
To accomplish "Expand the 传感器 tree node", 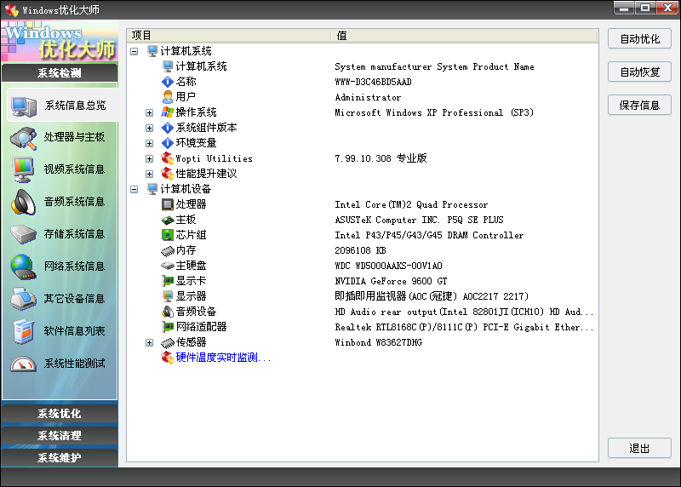I will pyautogui.click(x=149, y=342).
